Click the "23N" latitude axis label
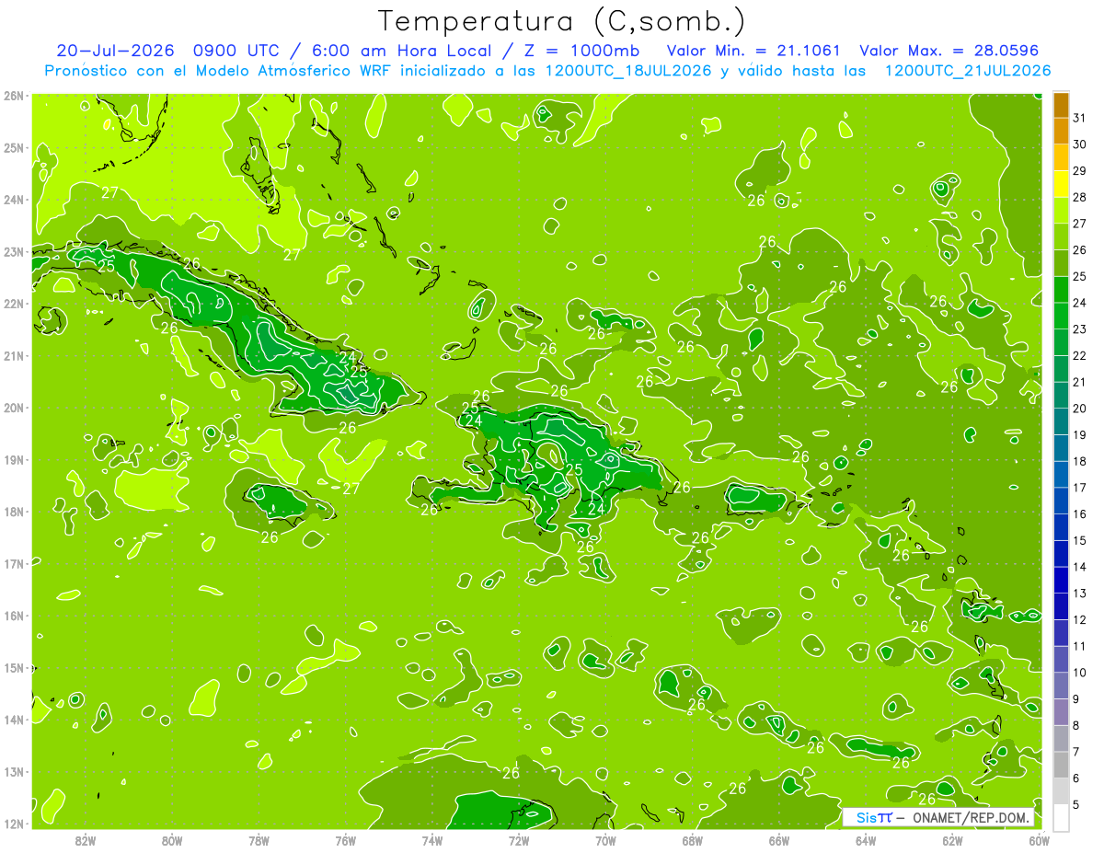Image resolution: width=1104 pixels, height=853 pixels. pyautogui.click(x=15, y=251)
